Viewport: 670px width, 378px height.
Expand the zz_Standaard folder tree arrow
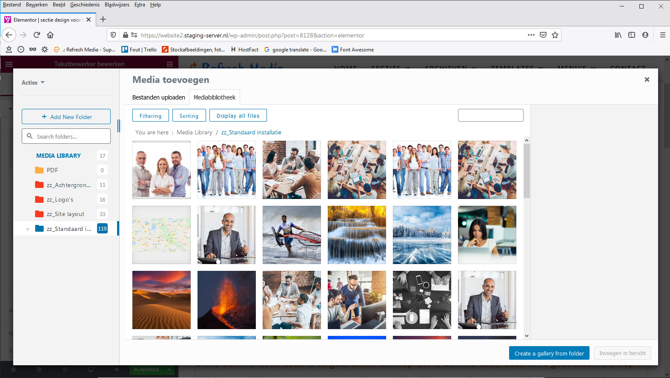[28, 229]
